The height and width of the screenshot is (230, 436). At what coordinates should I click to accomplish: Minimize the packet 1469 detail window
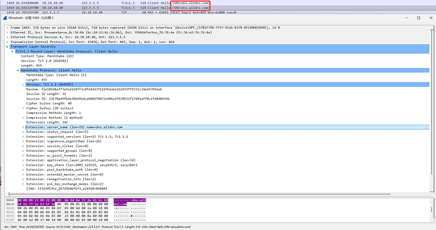(406, 18)
